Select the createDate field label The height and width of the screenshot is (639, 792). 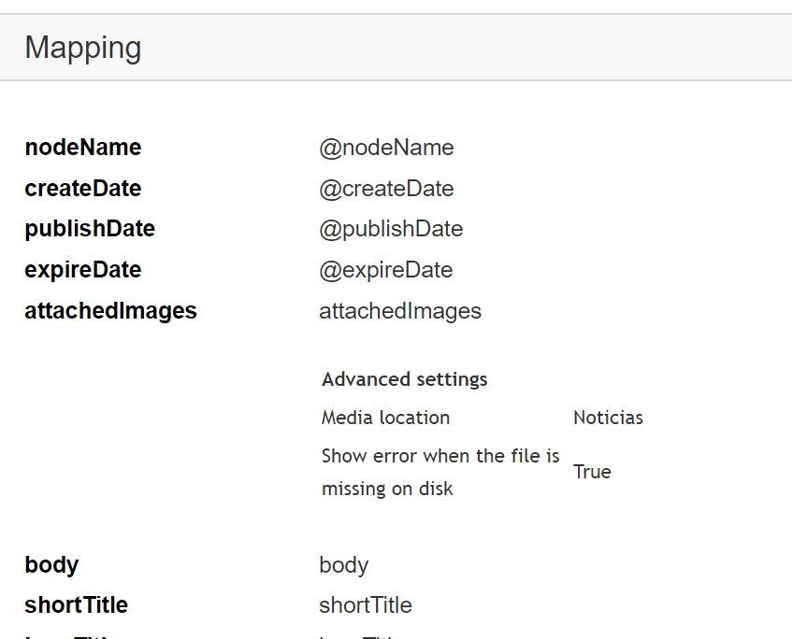[x=83, y=189]
